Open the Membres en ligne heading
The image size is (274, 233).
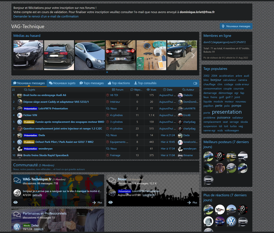pyautogui.click(x=217, y=36)
